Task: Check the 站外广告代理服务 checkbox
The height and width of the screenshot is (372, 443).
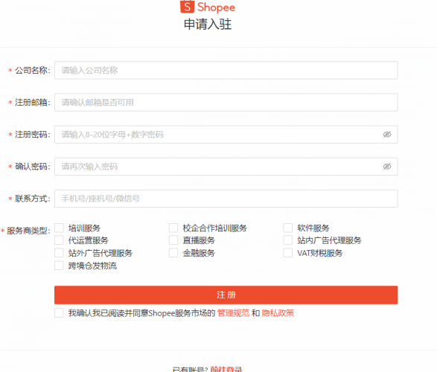Action: tap(59, 253)
